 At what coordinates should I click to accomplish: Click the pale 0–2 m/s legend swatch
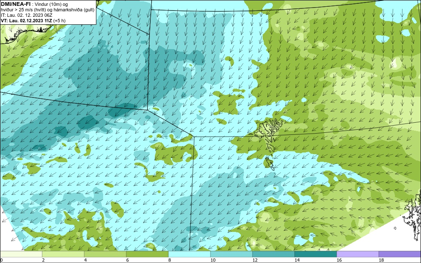click(x=21, y=254)
